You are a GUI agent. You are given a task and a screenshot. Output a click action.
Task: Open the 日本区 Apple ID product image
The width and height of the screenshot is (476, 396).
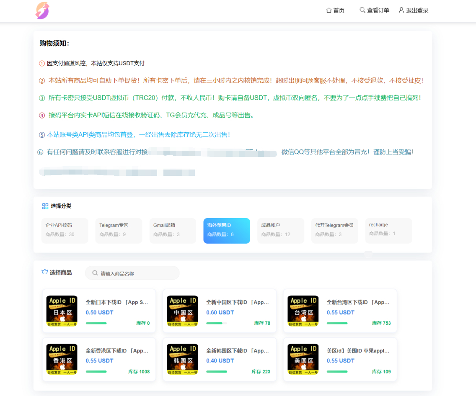point(62,311)
